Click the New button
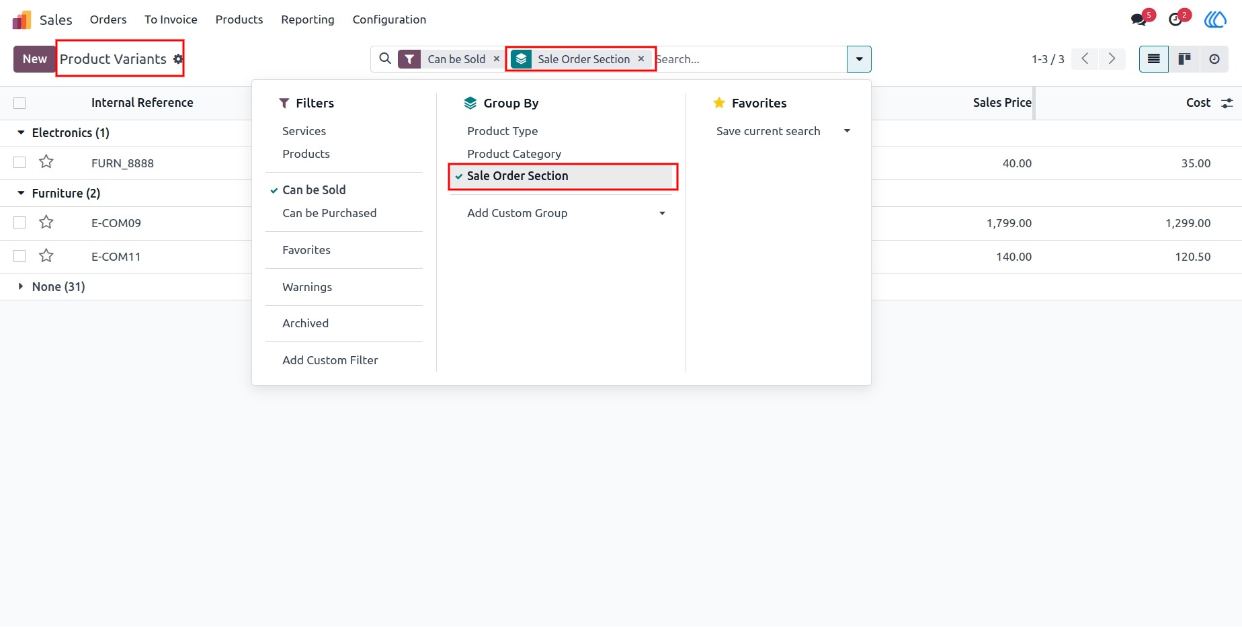The height and width of the screenshot is (627, 1242). 34,59
